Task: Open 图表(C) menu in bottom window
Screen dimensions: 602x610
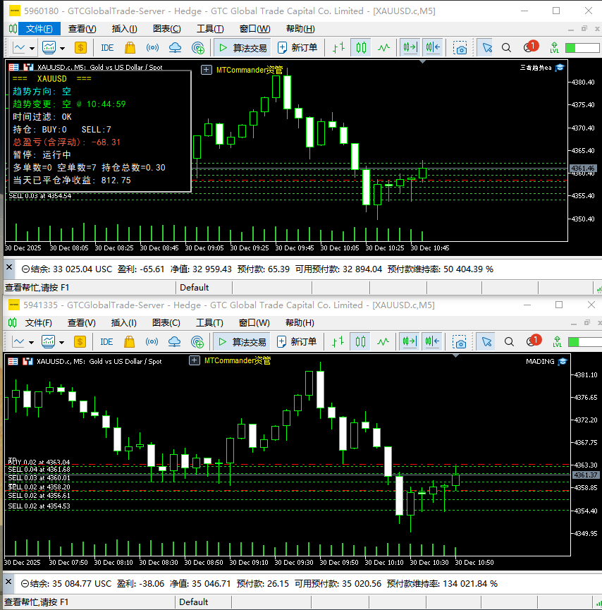Action: [166, 323]
